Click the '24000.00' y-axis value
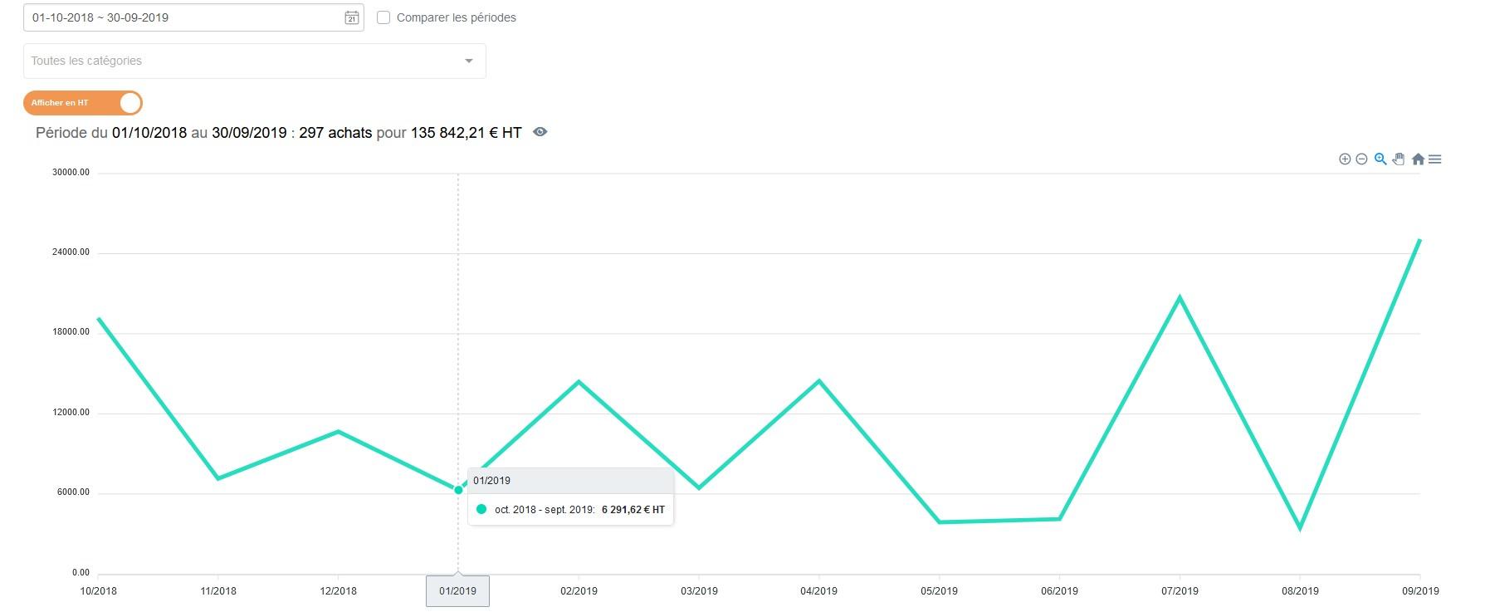Screen dimensions: 1485x612 [71, 252]
